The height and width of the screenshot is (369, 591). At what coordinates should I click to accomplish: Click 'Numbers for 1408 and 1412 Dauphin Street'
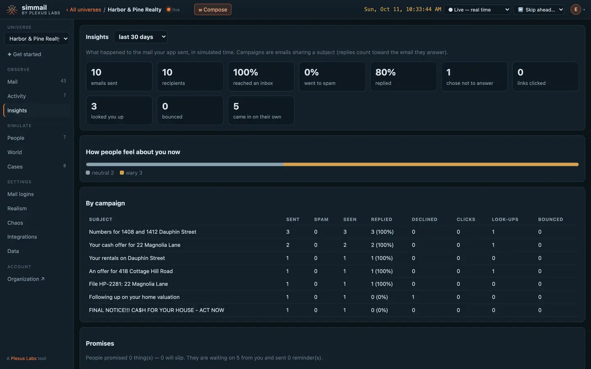pyautogui.click(x=142, y=232)
